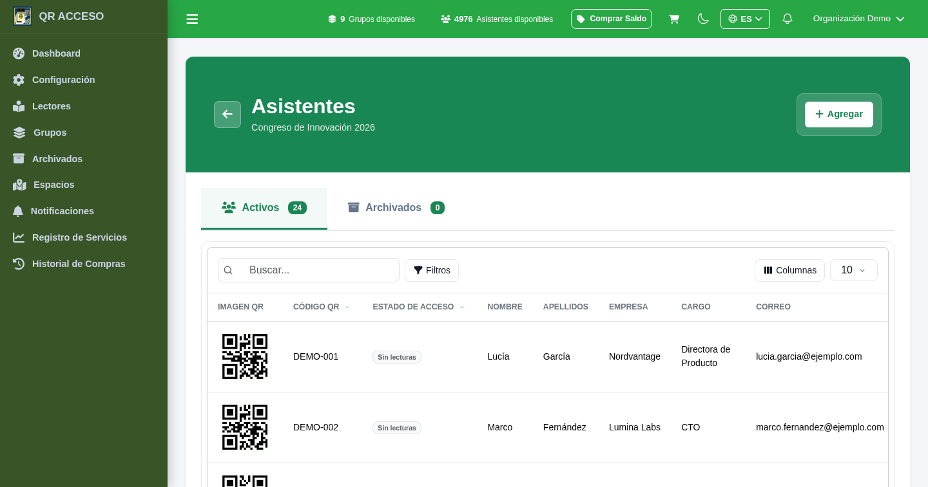Click the Lumina Labs company cell
928x487 pixels.
[x=635, y=427]
